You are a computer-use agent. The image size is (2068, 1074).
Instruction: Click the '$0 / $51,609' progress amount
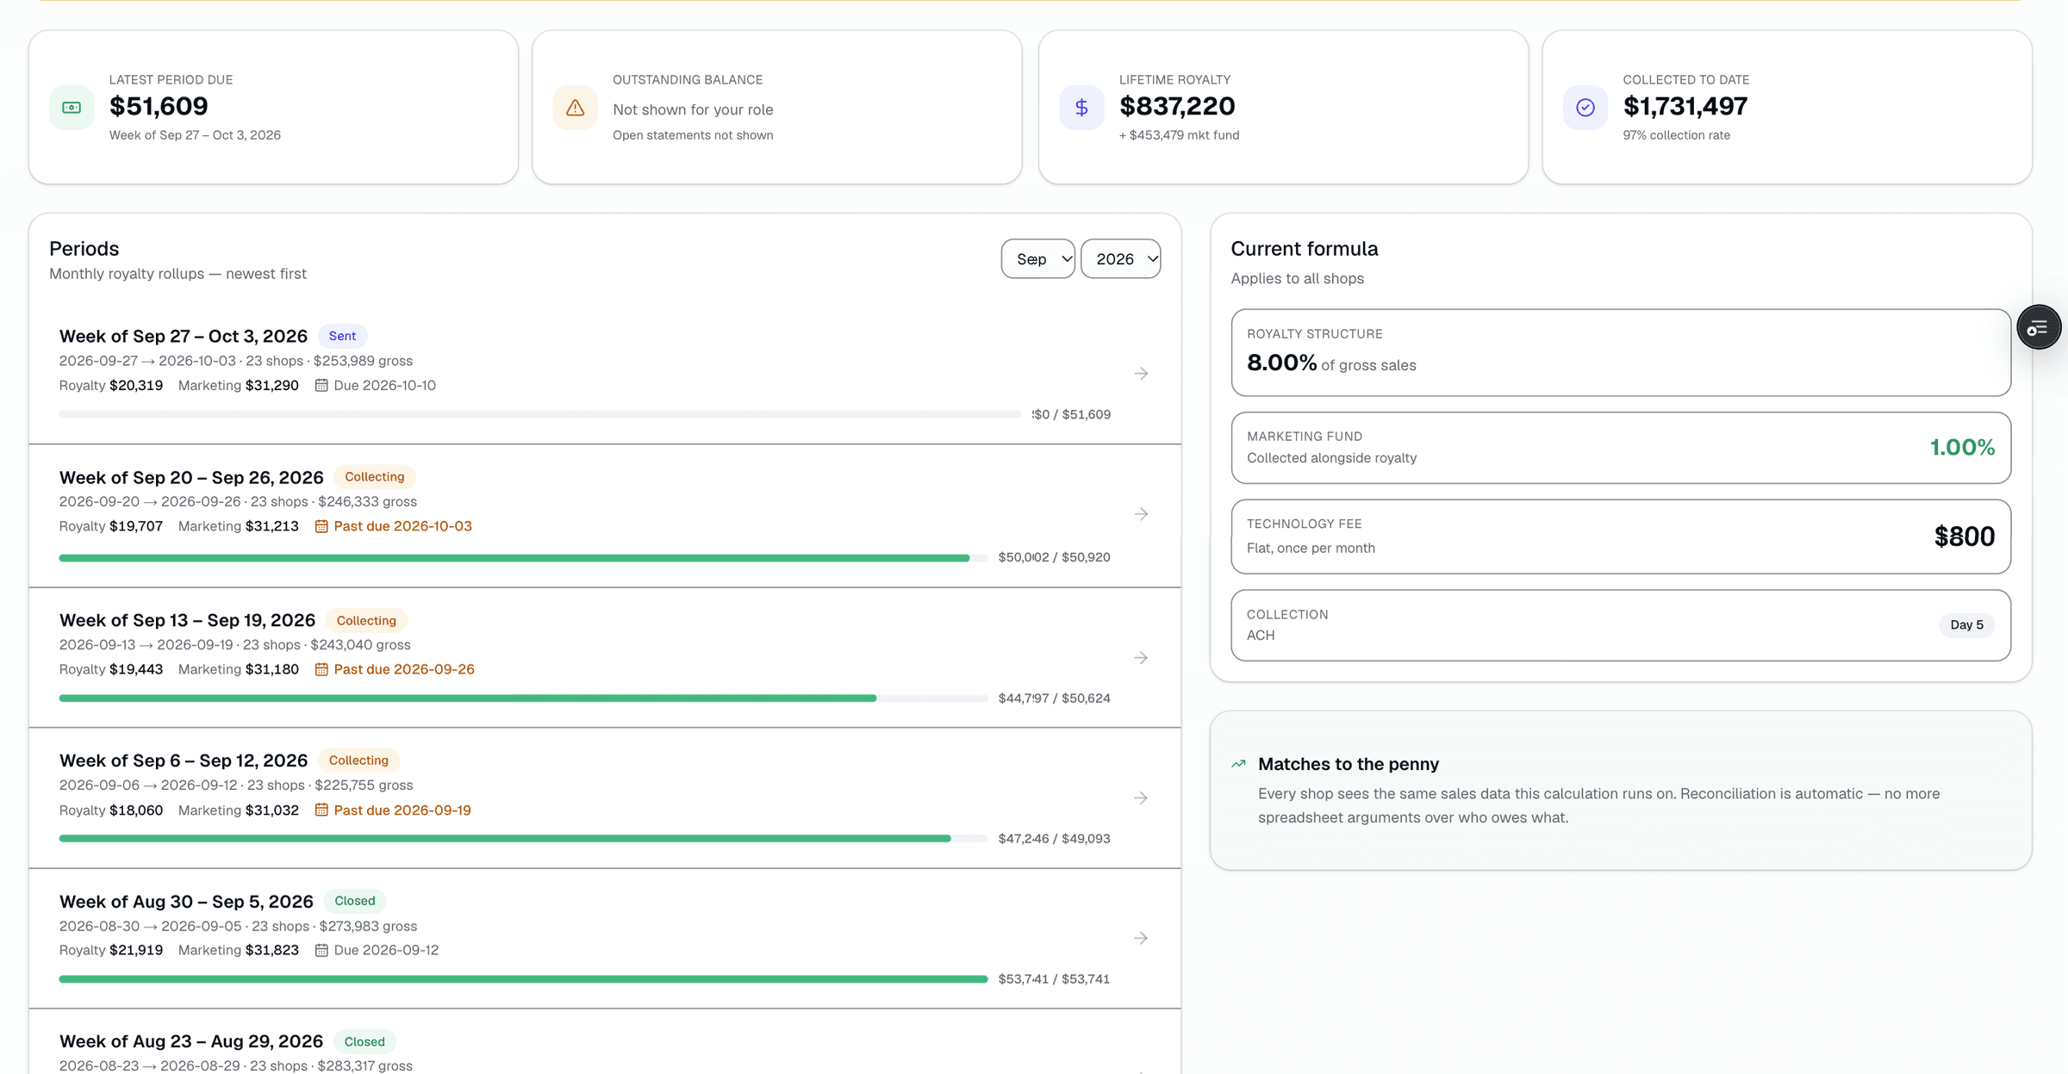[x=1071, y=414]
